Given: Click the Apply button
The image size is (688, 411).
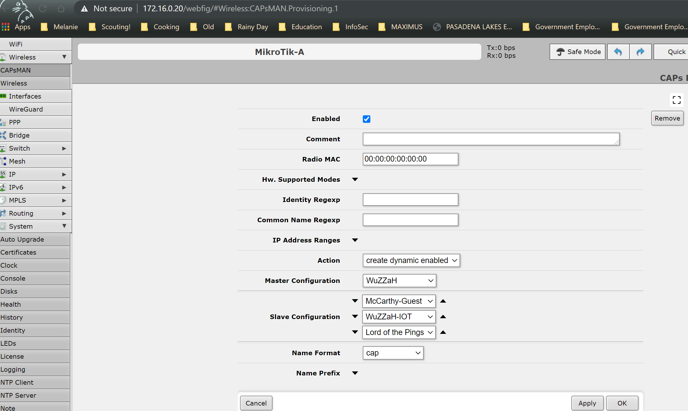Looking at the screenshot, I should (x=587, y=403).
